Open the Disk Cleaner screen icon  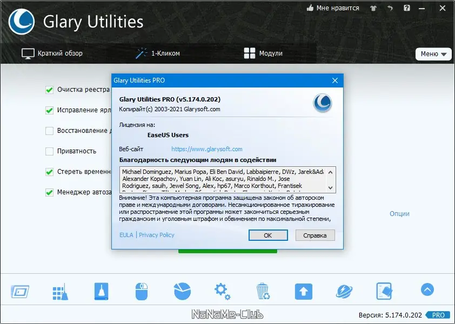click(x=20, y=292)
